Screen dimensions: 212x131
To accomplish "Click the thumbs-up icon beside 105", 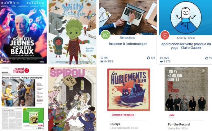I will pyautogui.click(x=148, y=58).
